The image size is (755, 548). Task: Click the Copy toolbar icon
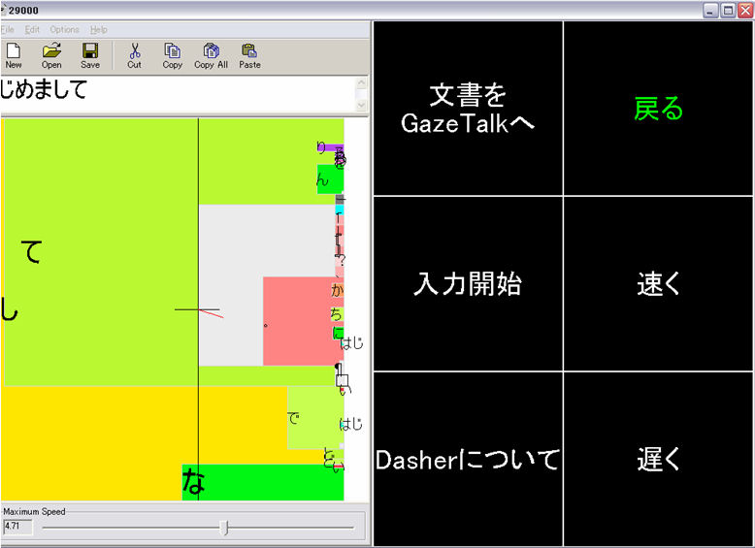pos(172,54)
